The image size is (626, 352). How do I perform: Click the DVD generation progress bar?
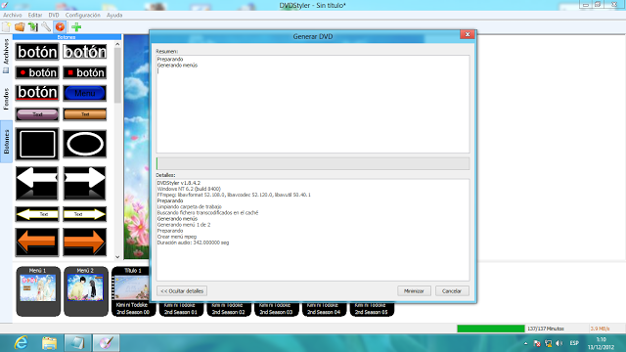click(313, 163)
